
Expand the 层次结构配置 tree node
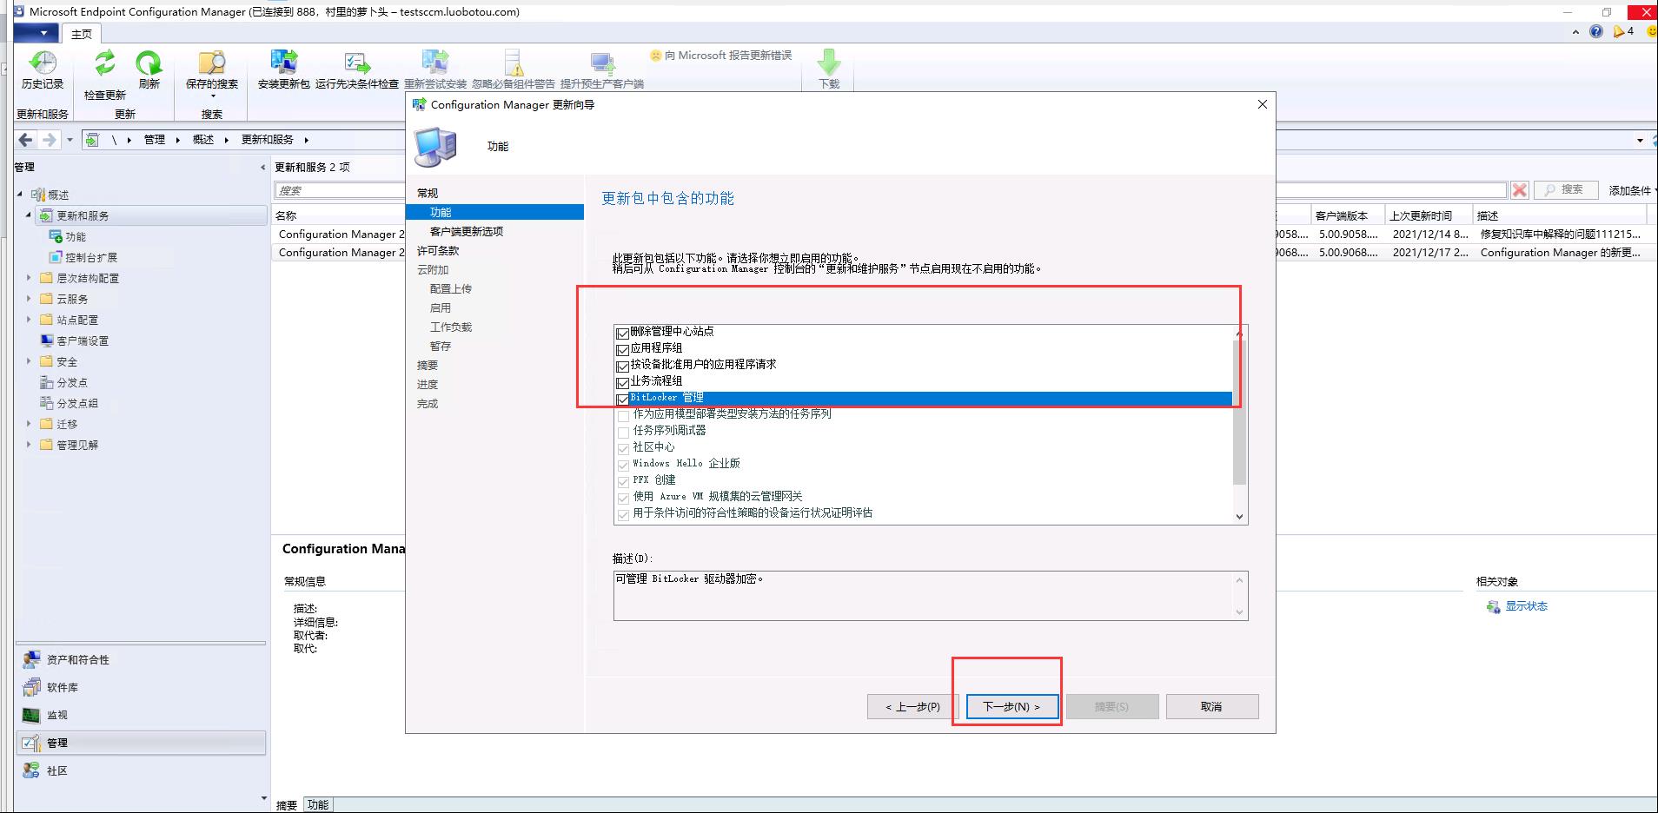click(x=29, y=278)
